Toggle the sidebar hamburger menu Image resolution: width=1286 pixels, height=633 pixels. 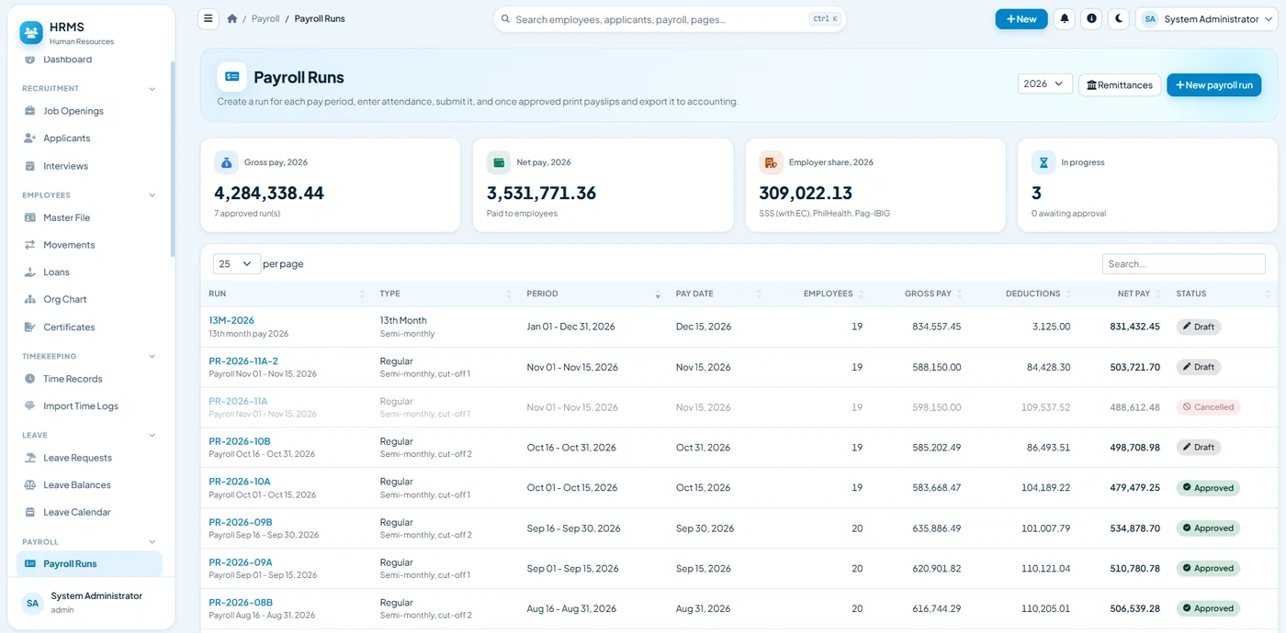209,18
